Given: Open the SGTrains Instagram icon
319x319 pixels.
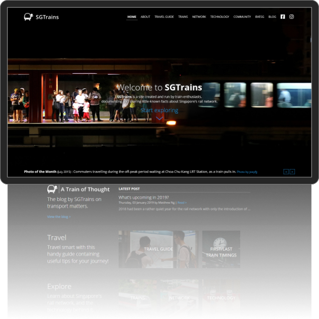Looking at the screenshot, I should 292,16.
